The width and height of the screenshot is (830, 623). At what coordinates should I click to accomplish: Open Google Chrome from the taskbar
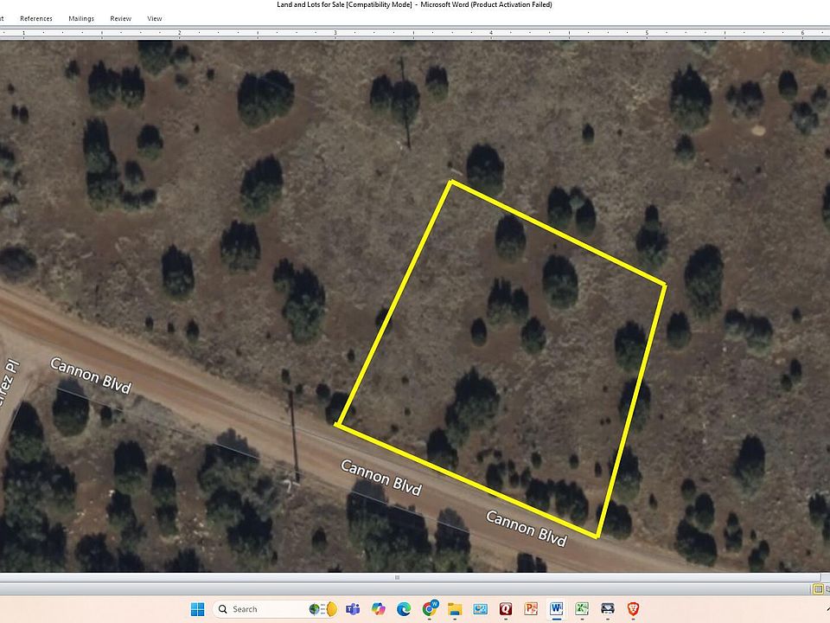tap(430, 609)
